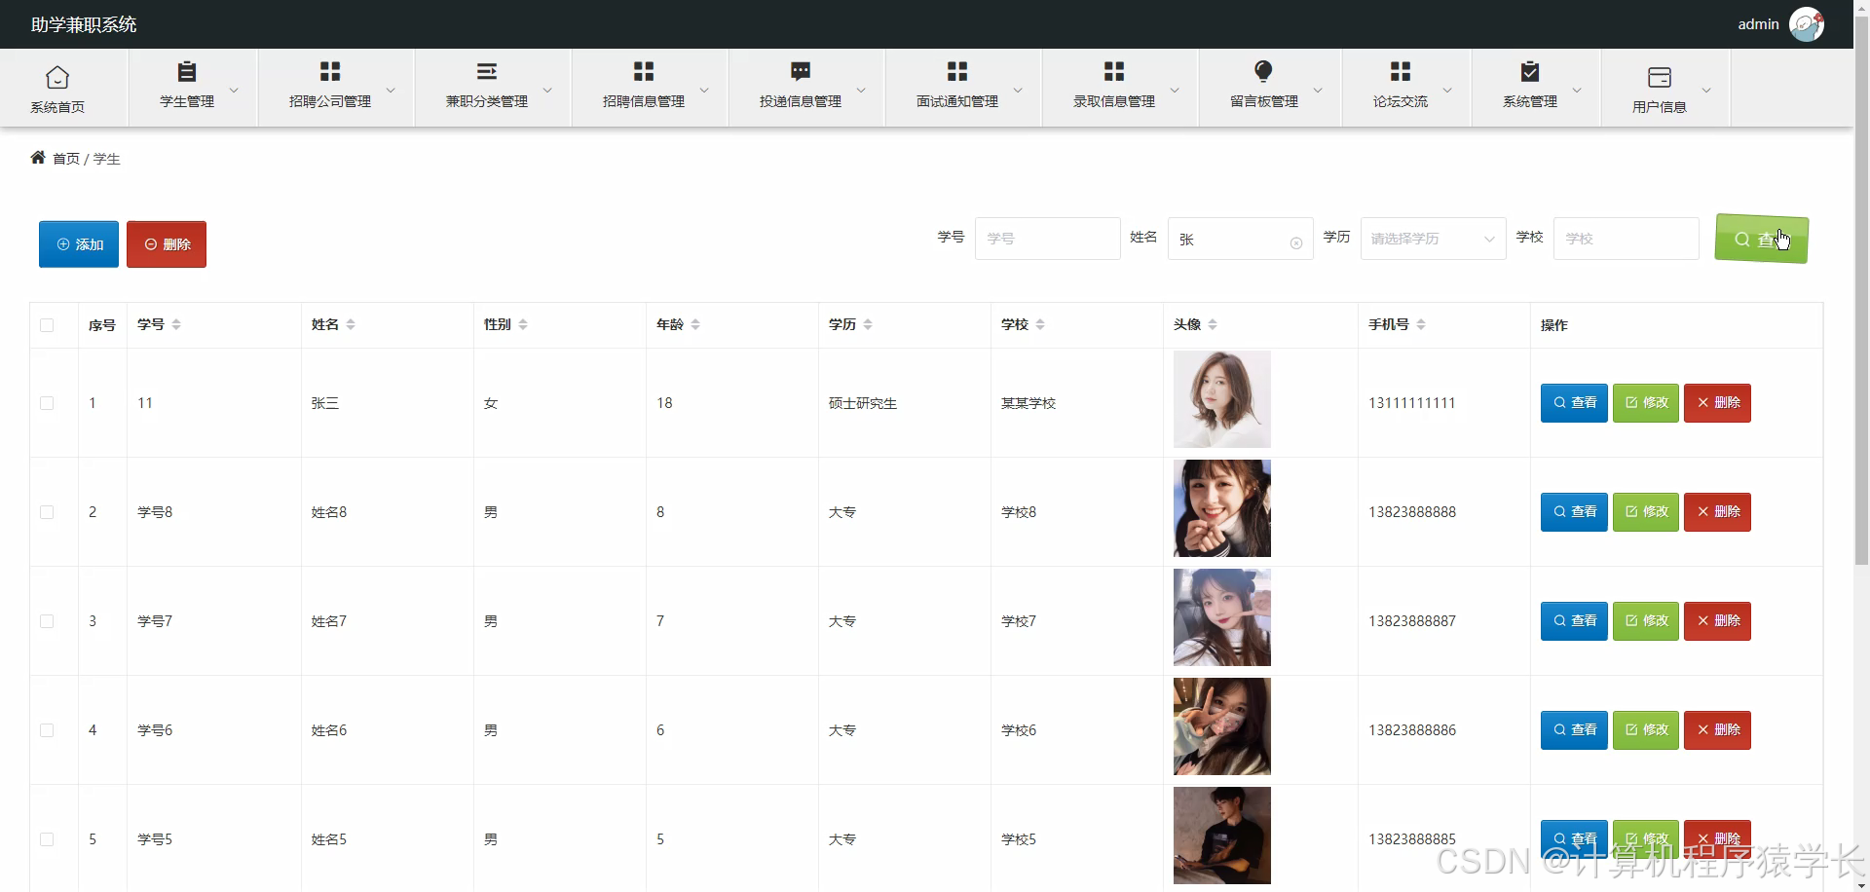The image size is (1870, 892).
Task: Expand the 招聘公司管理 menu chevron
Action: coord(391,90)
